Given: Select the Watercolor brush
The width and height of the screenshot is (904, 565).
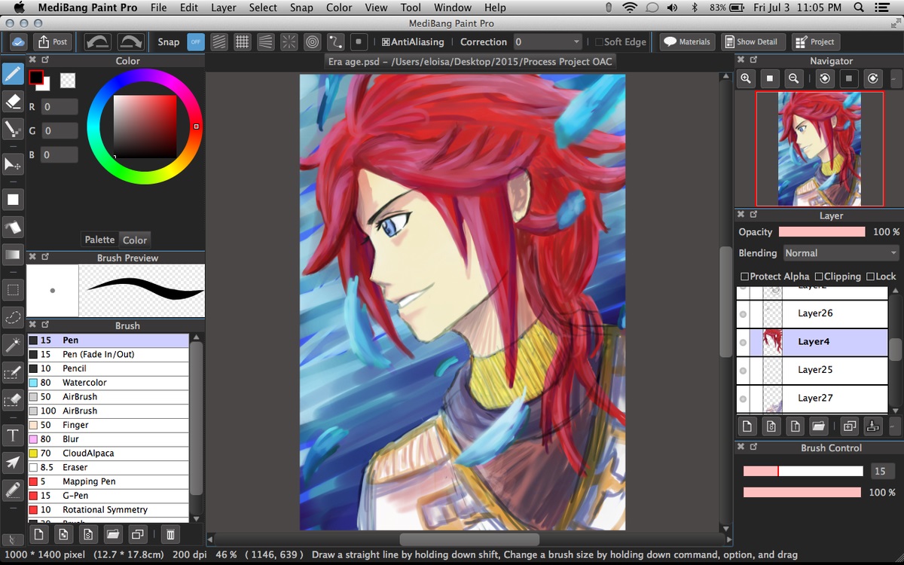Looking at the screenshot, I should (x=108, y=383).
